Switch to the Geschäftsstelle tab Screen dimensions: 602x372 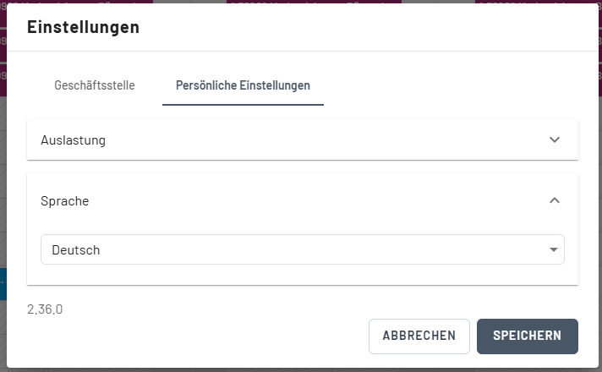(x=94, y=85)
